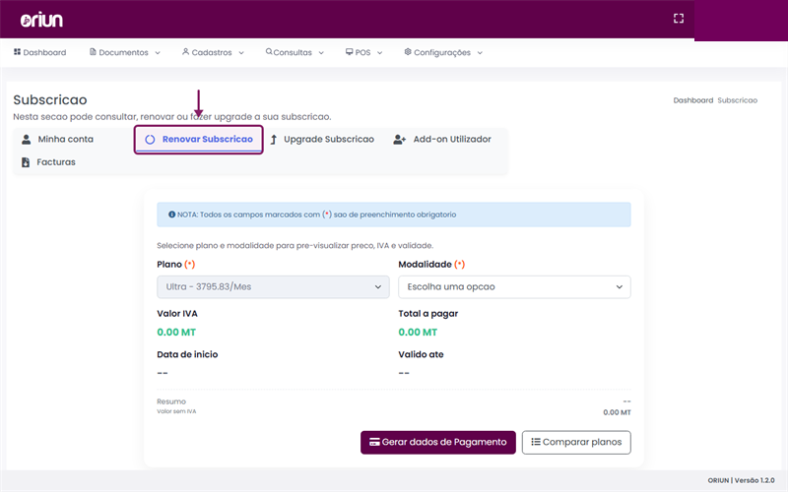Click the summary 0.00 MT value
This screenshot has width=788, height=492.
(x=617, y=412)
